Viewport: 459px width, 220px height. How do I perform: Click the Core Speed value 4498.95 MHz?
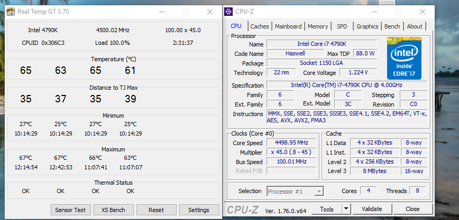pyautogui.click(x=291, y=142)
